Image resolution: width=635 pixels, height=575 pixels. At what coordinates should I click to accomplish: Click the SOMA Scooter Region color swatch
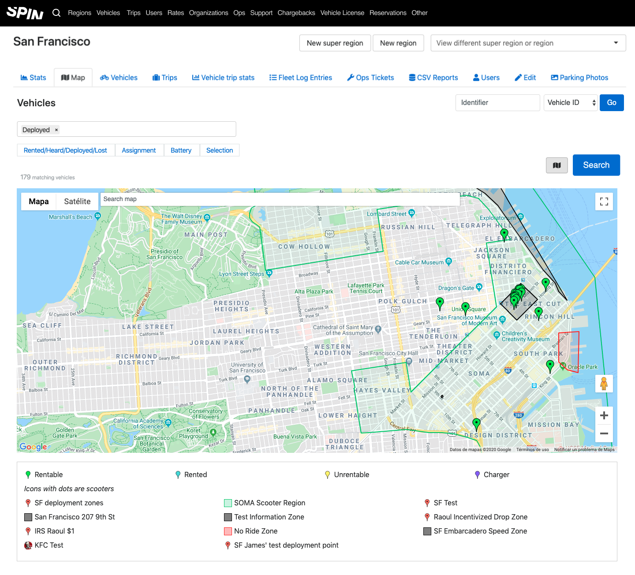pos(228,503)
